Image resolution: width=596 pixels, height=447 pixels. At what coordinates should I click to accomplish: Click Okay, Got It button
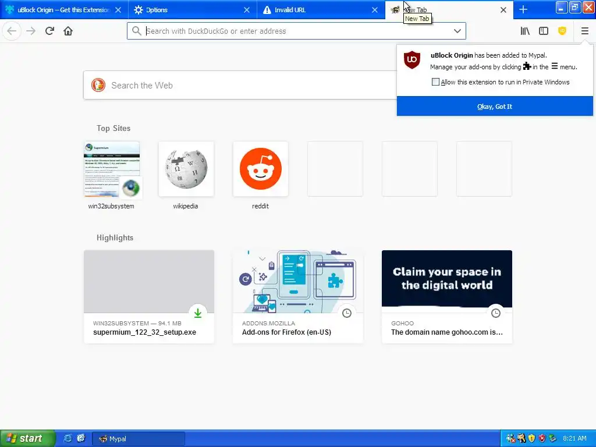[495, 107]
